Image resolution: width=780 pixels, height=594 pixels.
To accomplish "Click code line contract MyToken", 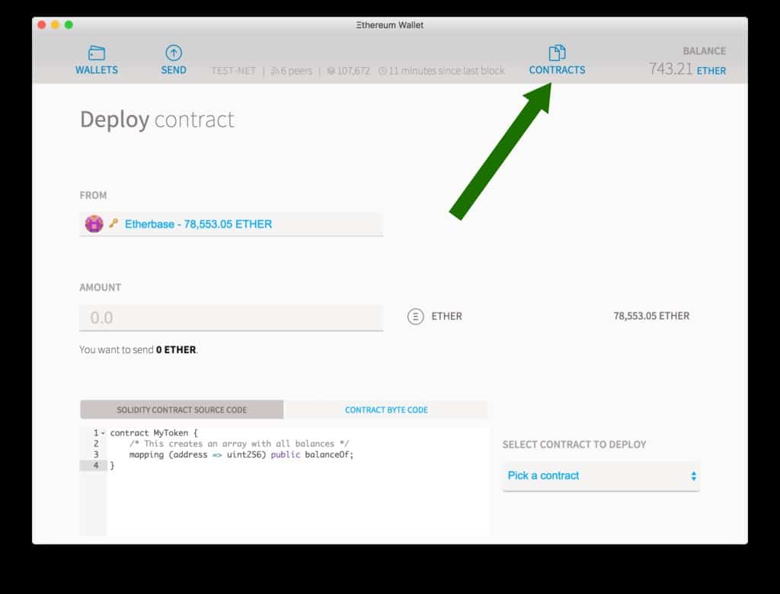I will (154, 433).
